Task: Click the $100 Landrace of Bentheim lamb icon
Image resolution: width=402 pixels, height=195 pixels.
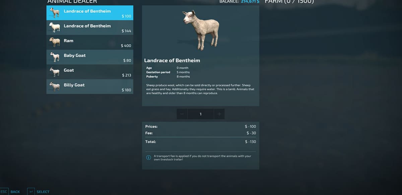Action: pyautogui.click(x=55, y=13)
